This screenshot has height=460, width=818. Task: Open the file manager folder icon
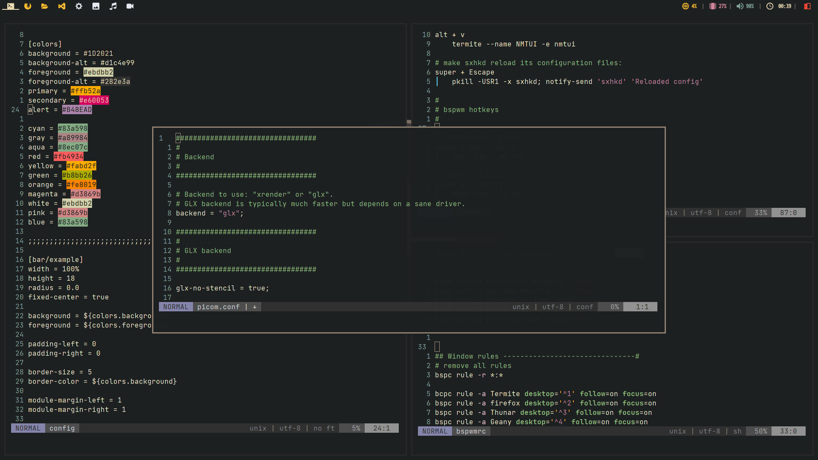(45, 6)
